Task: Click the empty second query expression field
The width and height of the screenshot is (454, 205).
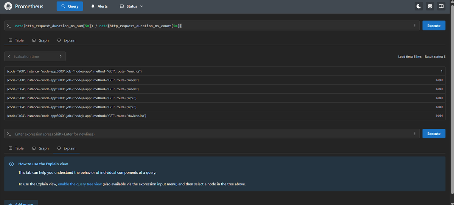Action: pyautogui.click(x=212, y=134)
